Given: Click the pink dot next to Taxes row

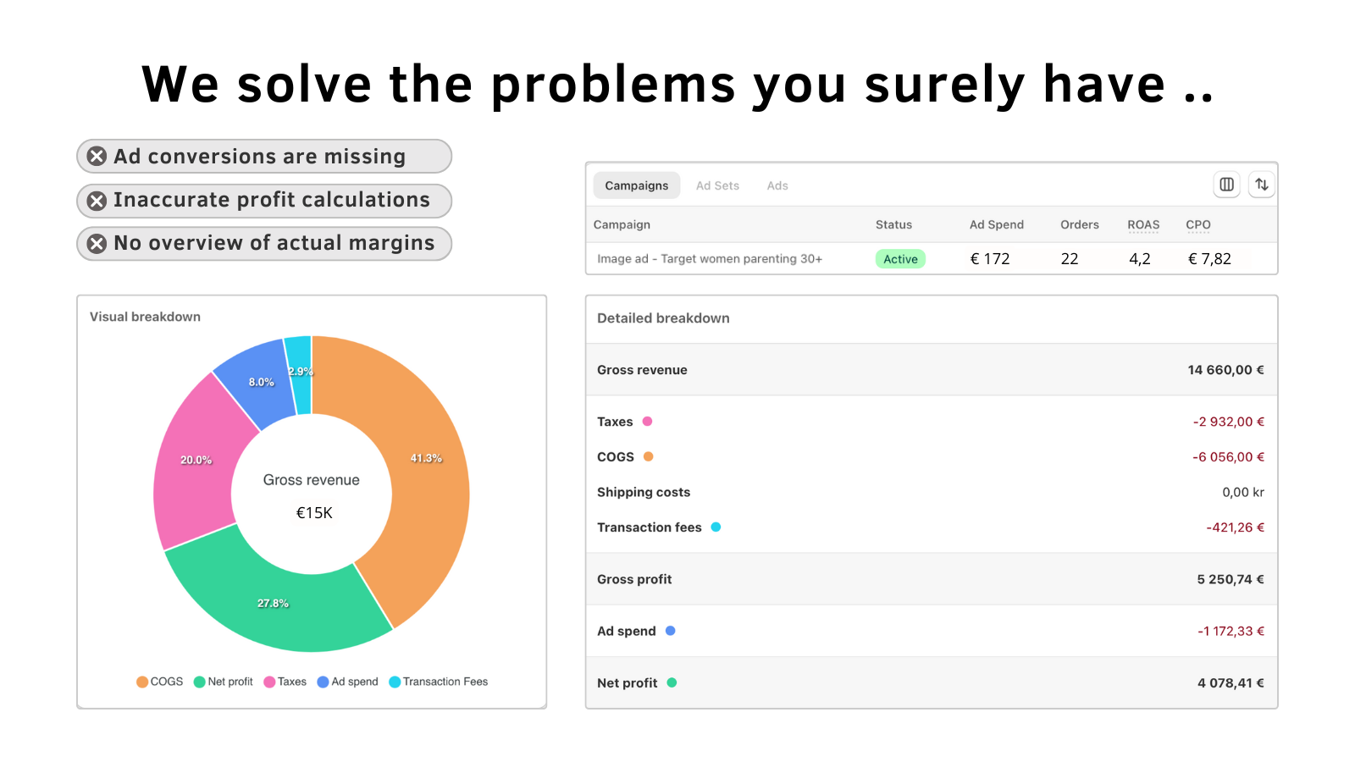Looking at the screenshot, I should 648,422.
